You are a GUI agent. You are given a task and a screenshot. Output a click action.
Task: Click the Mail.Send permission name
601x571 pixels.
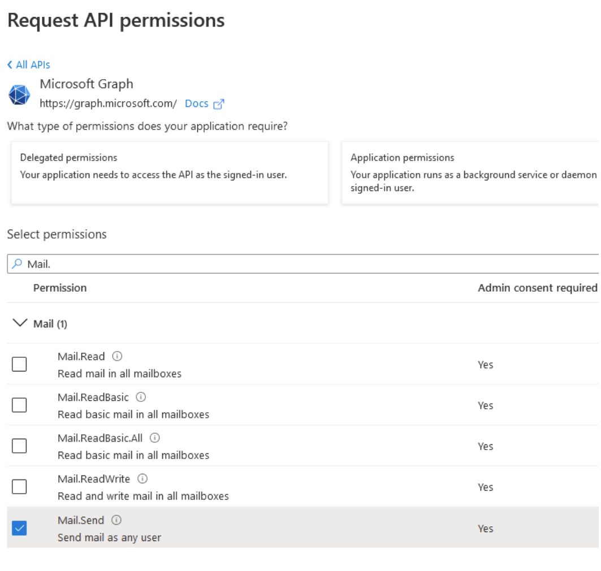[81, 521]
